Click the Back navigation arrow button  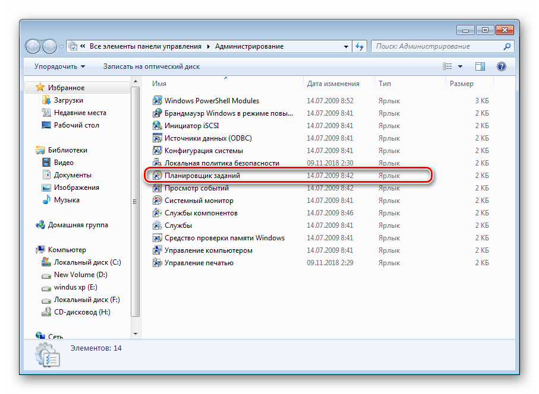[33, 46]
